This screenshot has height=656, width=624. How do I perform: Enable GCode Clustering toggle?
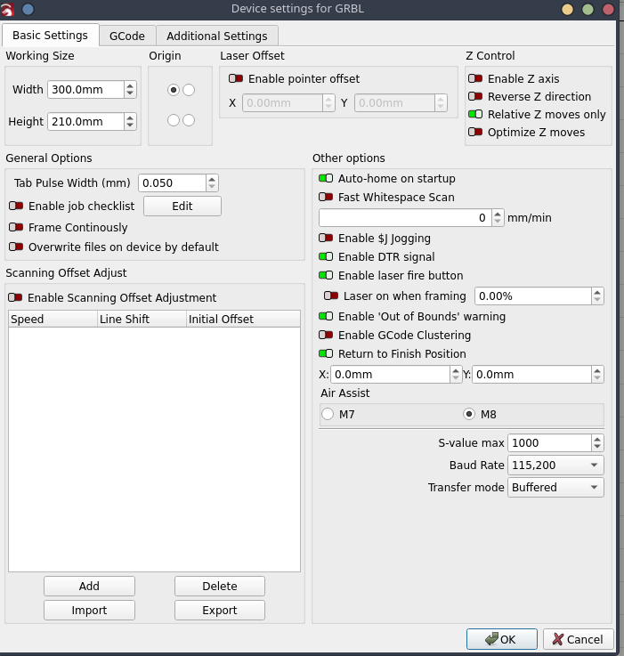click(x=326, y=335)
